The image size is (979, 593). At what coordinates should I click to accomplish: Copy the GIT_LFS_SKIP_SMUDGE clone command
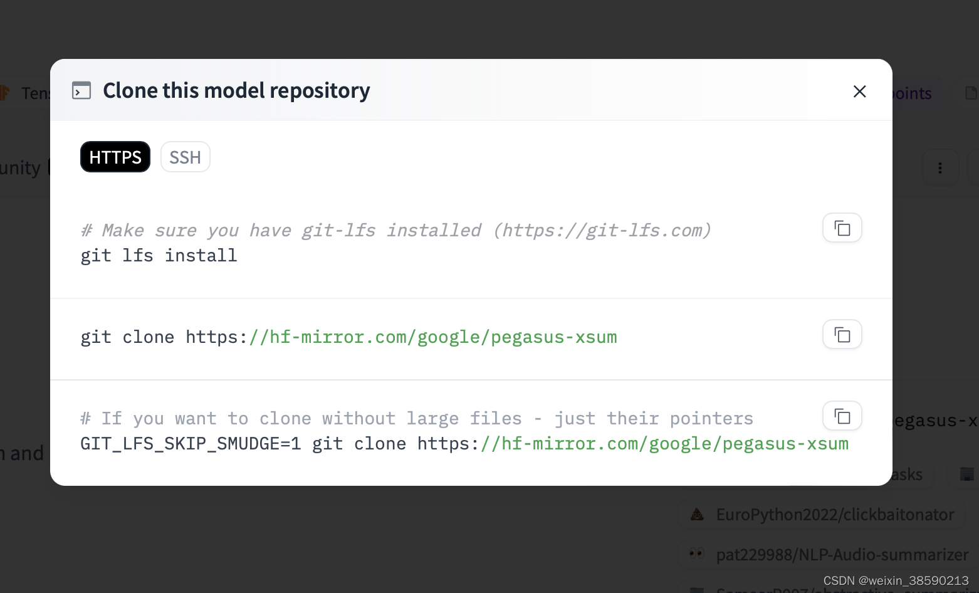point(842,416)
